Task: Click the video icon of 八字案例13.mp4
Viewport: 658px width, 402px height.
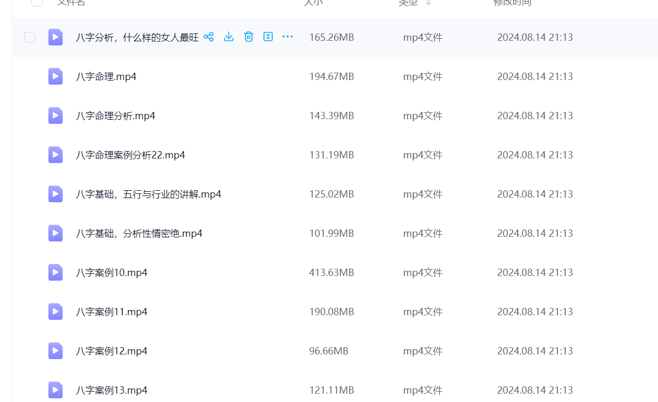Action: (x=56, y=390)
